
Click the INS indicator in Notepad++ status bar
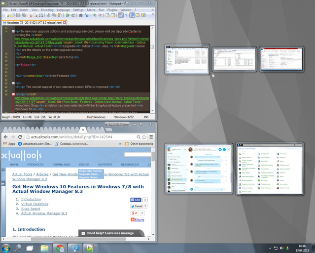tap(146, 117)
